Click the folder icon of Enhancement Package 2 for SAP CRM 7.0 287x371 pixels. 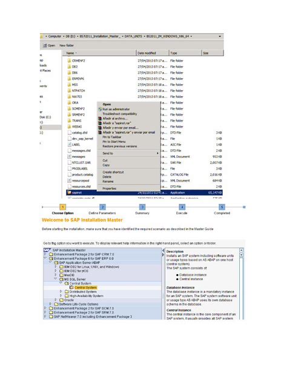click(51, 254)
